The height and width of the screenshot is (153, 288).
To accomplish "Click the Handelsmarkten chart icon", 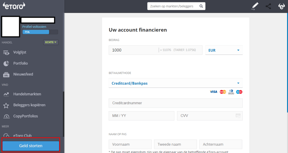I will (x=6, y=94).
